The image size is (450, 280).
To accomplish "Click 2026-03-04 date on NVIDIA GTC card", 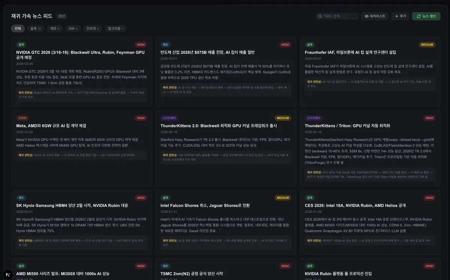I will coord(24,64).
